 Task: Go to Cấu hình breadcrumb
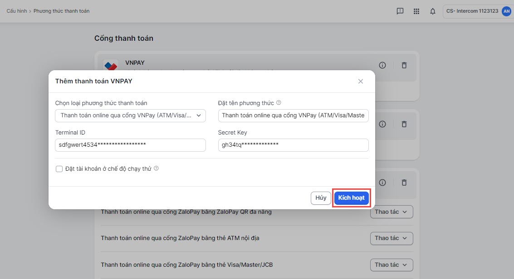pos(17,11)
